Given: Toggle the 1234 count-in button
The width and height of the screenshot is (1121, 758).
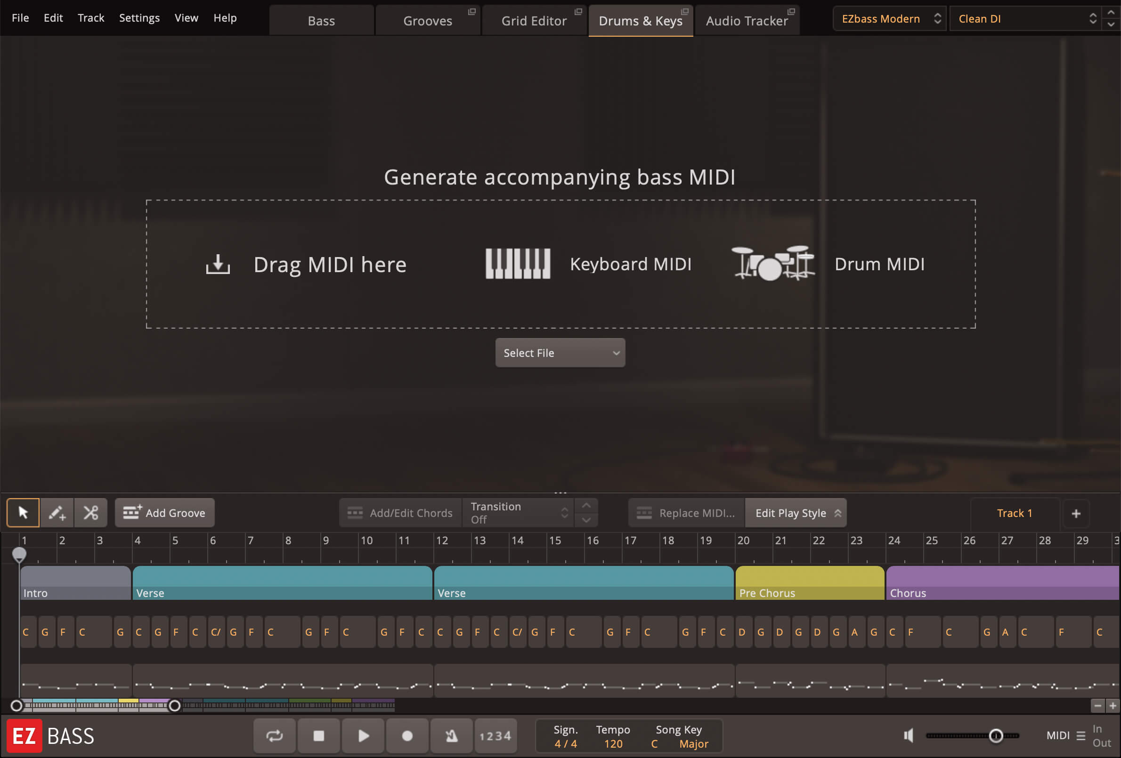Looking at the screenshot, I should click(x=496, y=736).
